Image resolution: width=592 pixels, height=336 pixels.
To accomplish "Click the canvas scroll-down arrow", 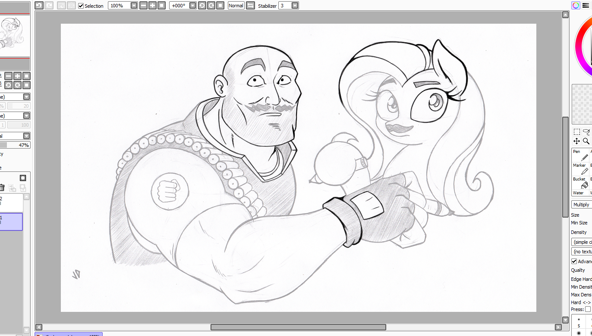I will tap(566, 320).
